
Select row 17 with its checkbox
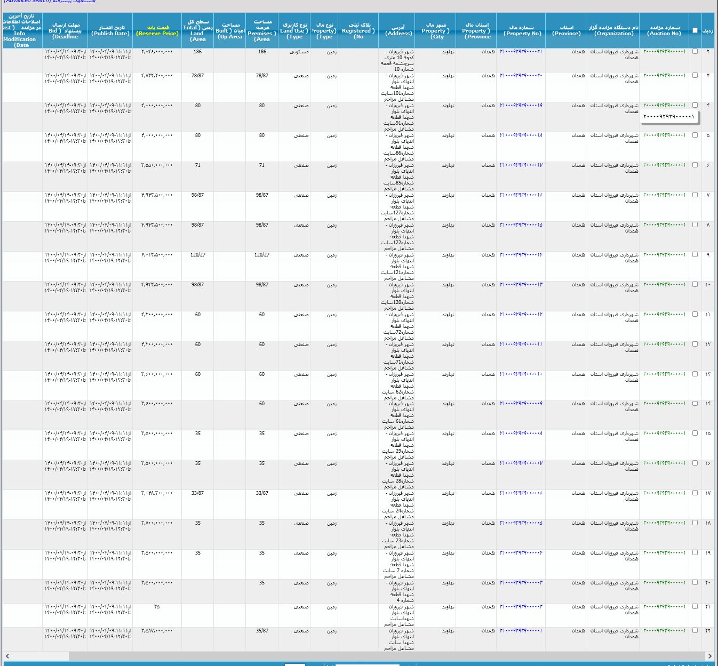695,493
